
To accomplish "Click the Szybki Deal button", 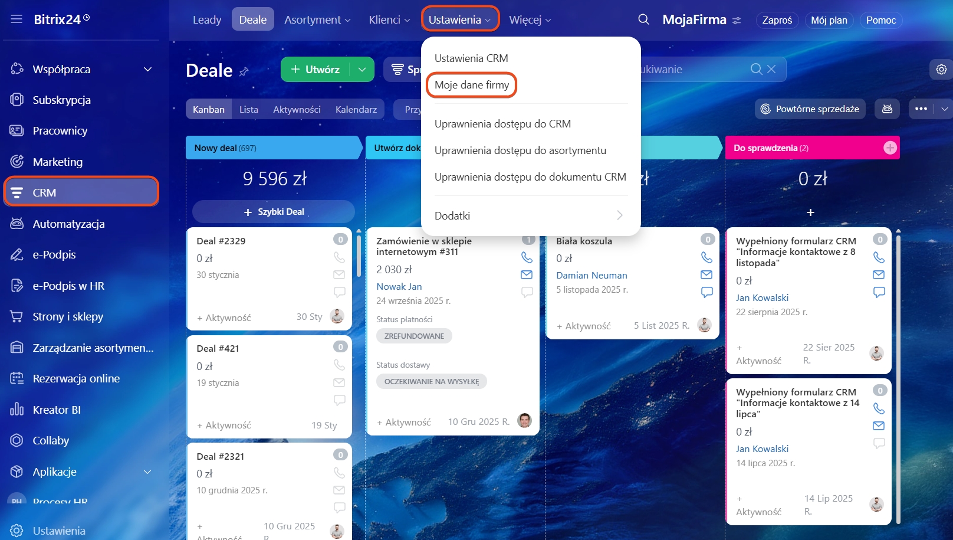I will 274,212.
